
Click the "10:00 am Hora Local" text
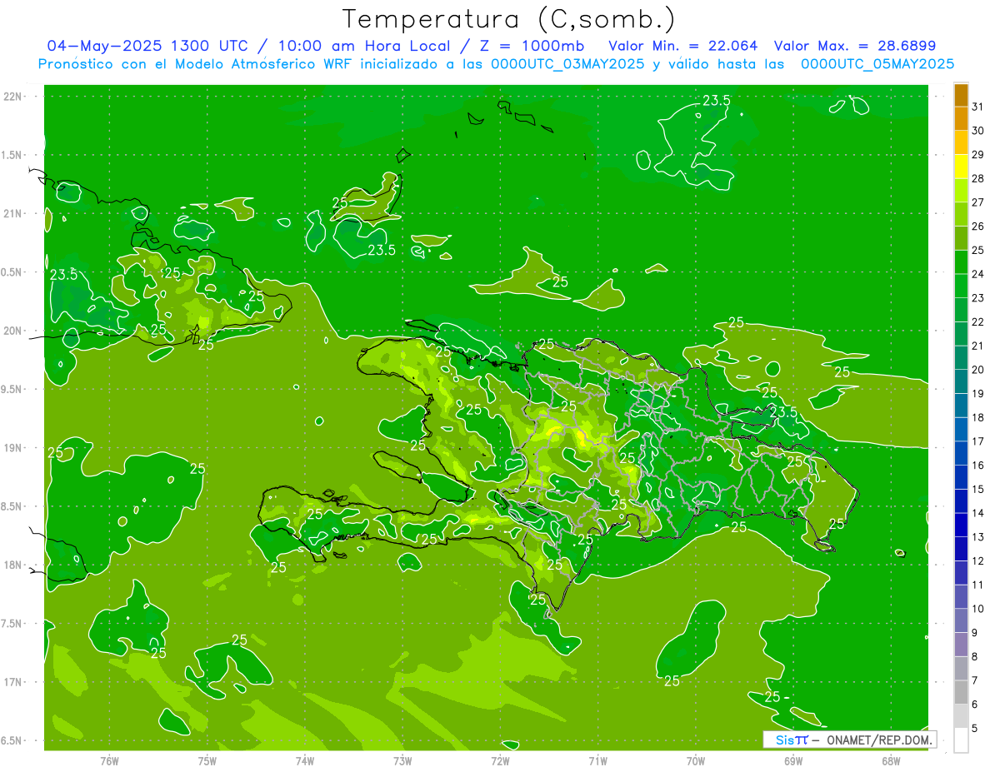pos(362,46)
